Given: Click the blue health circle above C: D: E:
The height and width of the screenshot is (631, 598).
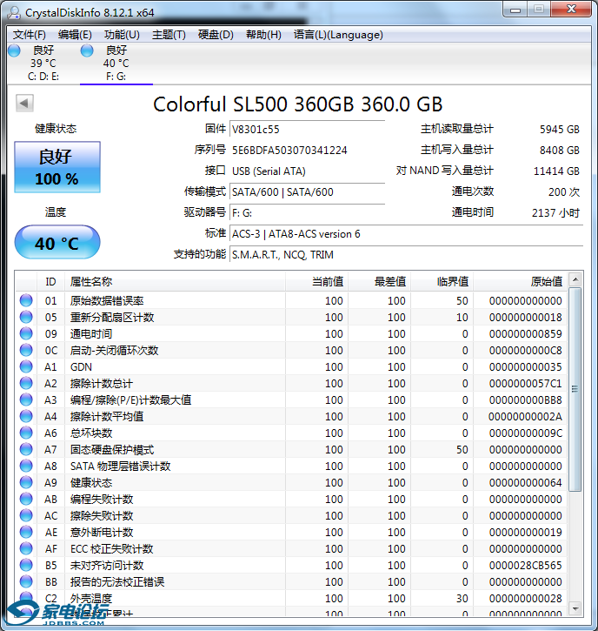Looking at the screenshot, I should pyautogui.click(x=15, y=50).
